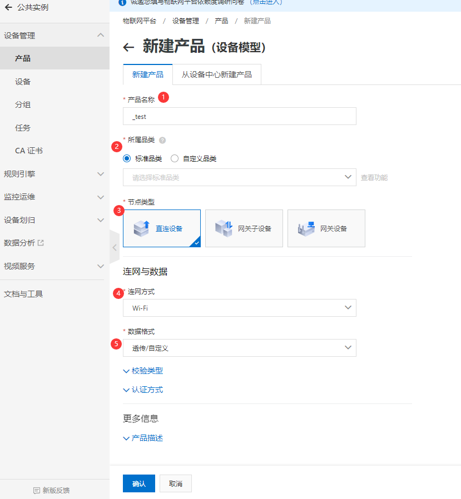Expand the 校验类型 section
Screen dimensions: 461x499
tap(143, 371)
